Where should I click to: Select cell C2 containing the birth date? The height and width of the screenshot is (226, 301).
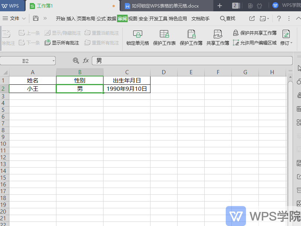point(126,89)
